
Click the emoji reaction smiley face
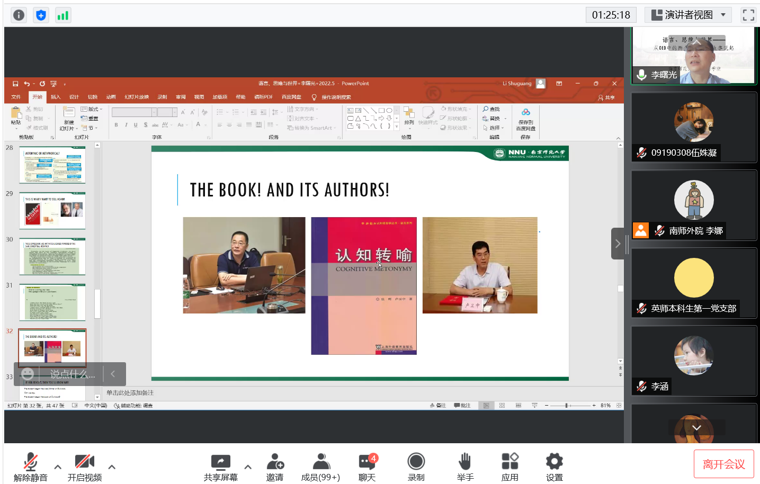click(x=28, y=374)
